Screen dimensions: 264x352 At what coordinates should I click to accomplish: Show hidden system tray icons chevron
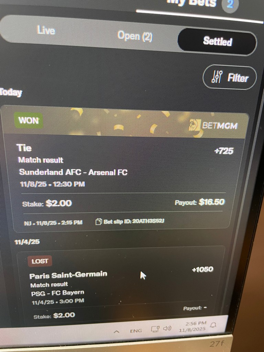117,331
